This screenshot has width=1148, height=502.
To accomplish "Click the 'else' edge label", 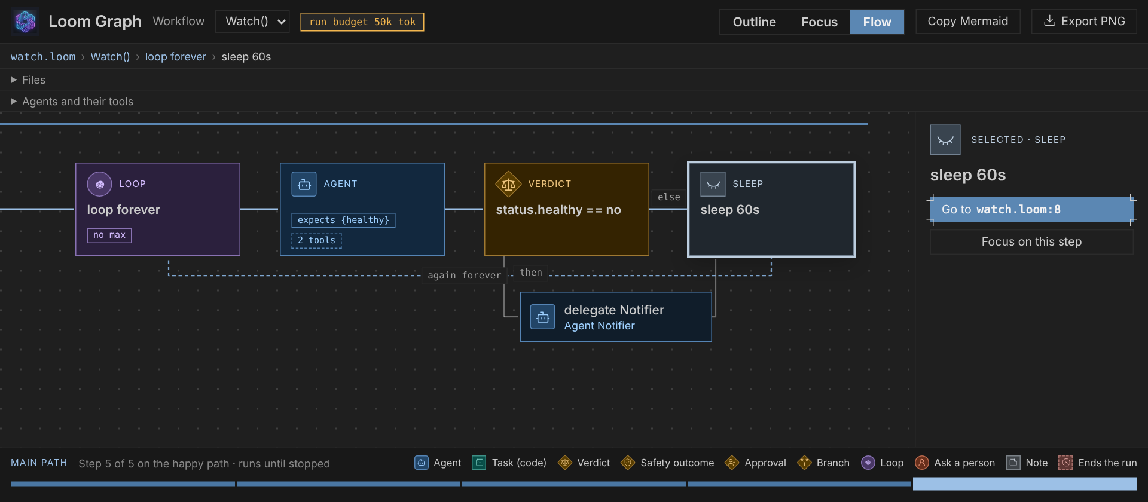I will pos(669,197).
